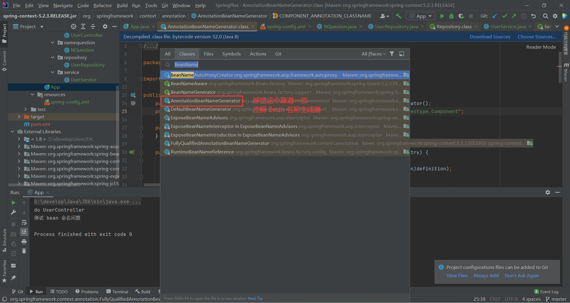Switch search to Classes tab
570x303 pixels.
187,54
